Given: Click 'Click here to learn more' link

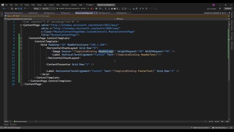Looking at the screenshot, I should coord(29,16).
